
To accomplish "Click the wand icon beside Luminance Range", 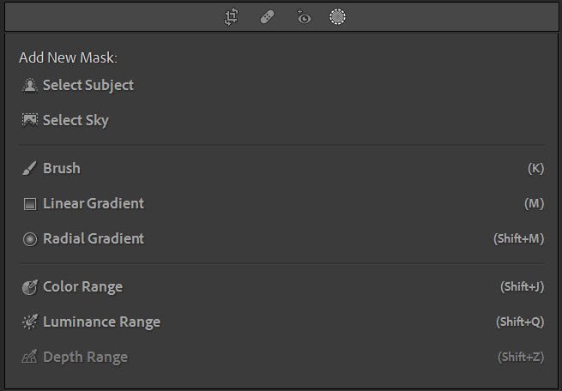I will point(30,322).
